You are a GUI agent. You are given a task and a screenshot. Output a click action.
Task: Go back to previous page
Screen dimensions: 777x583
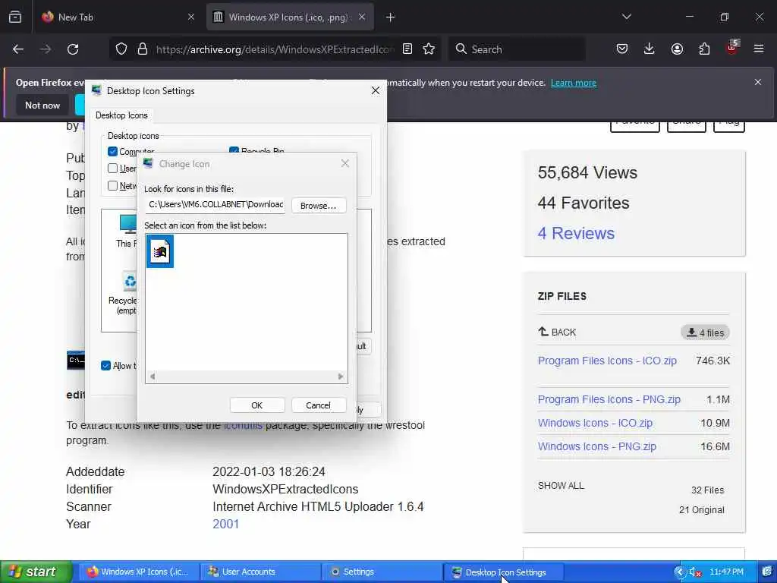pyautogui.click(x=18, y=49)
